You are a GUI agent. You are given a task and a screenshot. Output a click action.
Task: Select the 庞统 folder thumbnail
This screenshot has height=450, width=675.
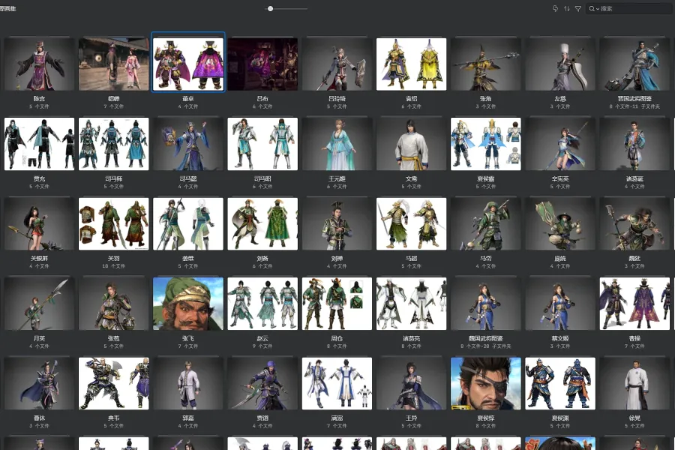(560, 224)
